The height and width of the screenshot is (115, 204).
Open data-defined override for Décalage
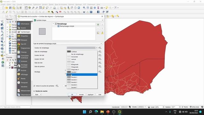[100, 72]
